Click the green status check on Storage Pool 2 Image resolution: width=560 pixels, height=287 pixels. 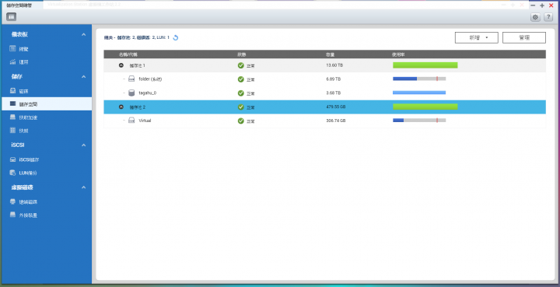click(240, 107)
